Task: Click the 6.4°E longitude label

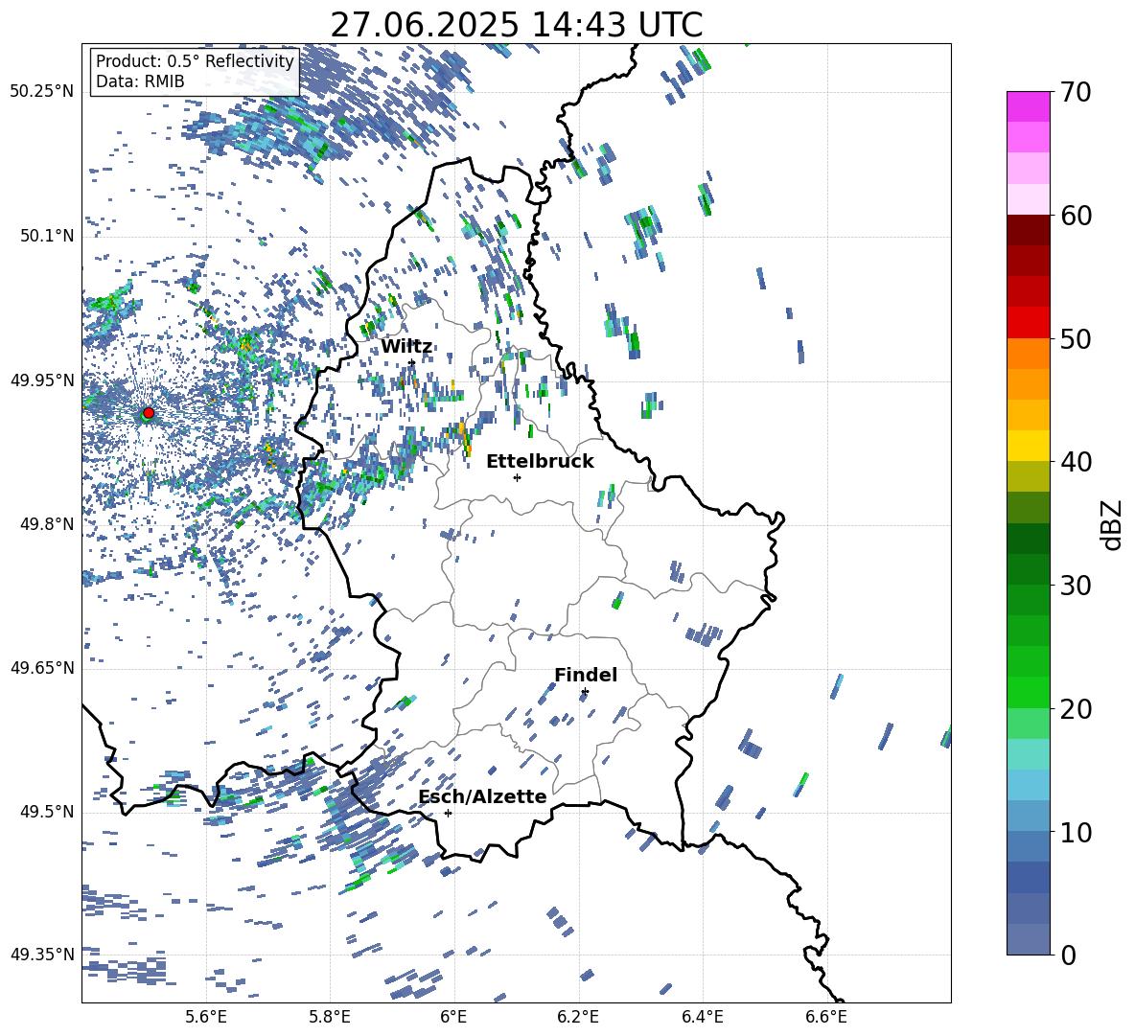Action: click(702, 1017)
